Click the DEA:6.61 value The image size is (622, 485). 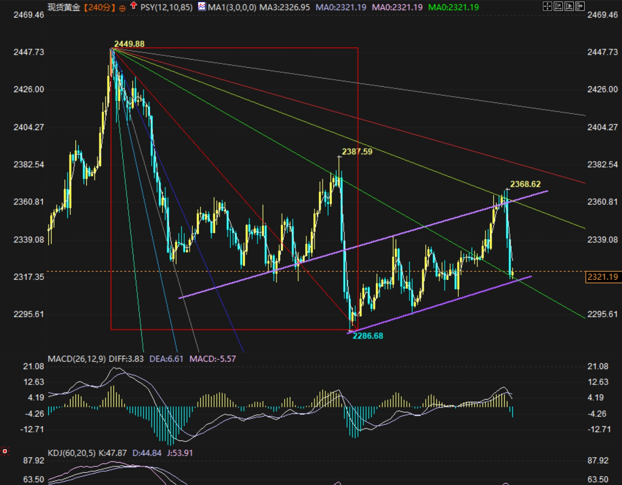click(167, 359)
